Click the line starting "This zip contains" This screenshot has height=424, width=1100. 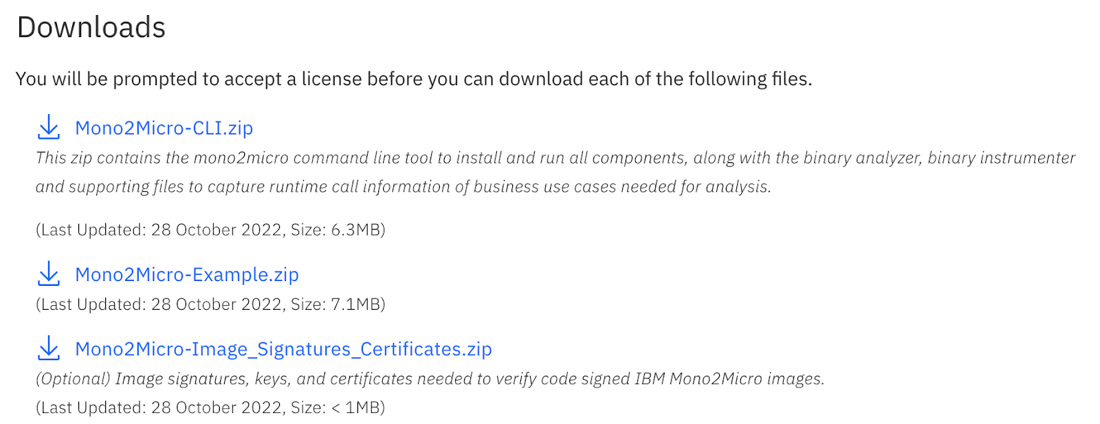[x=554, y=158]
